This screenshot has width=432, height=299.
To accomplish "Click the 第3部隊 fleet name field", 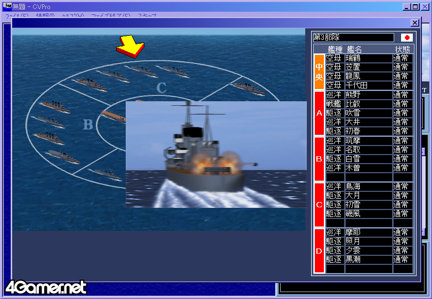I will click(x=354, y=37).
